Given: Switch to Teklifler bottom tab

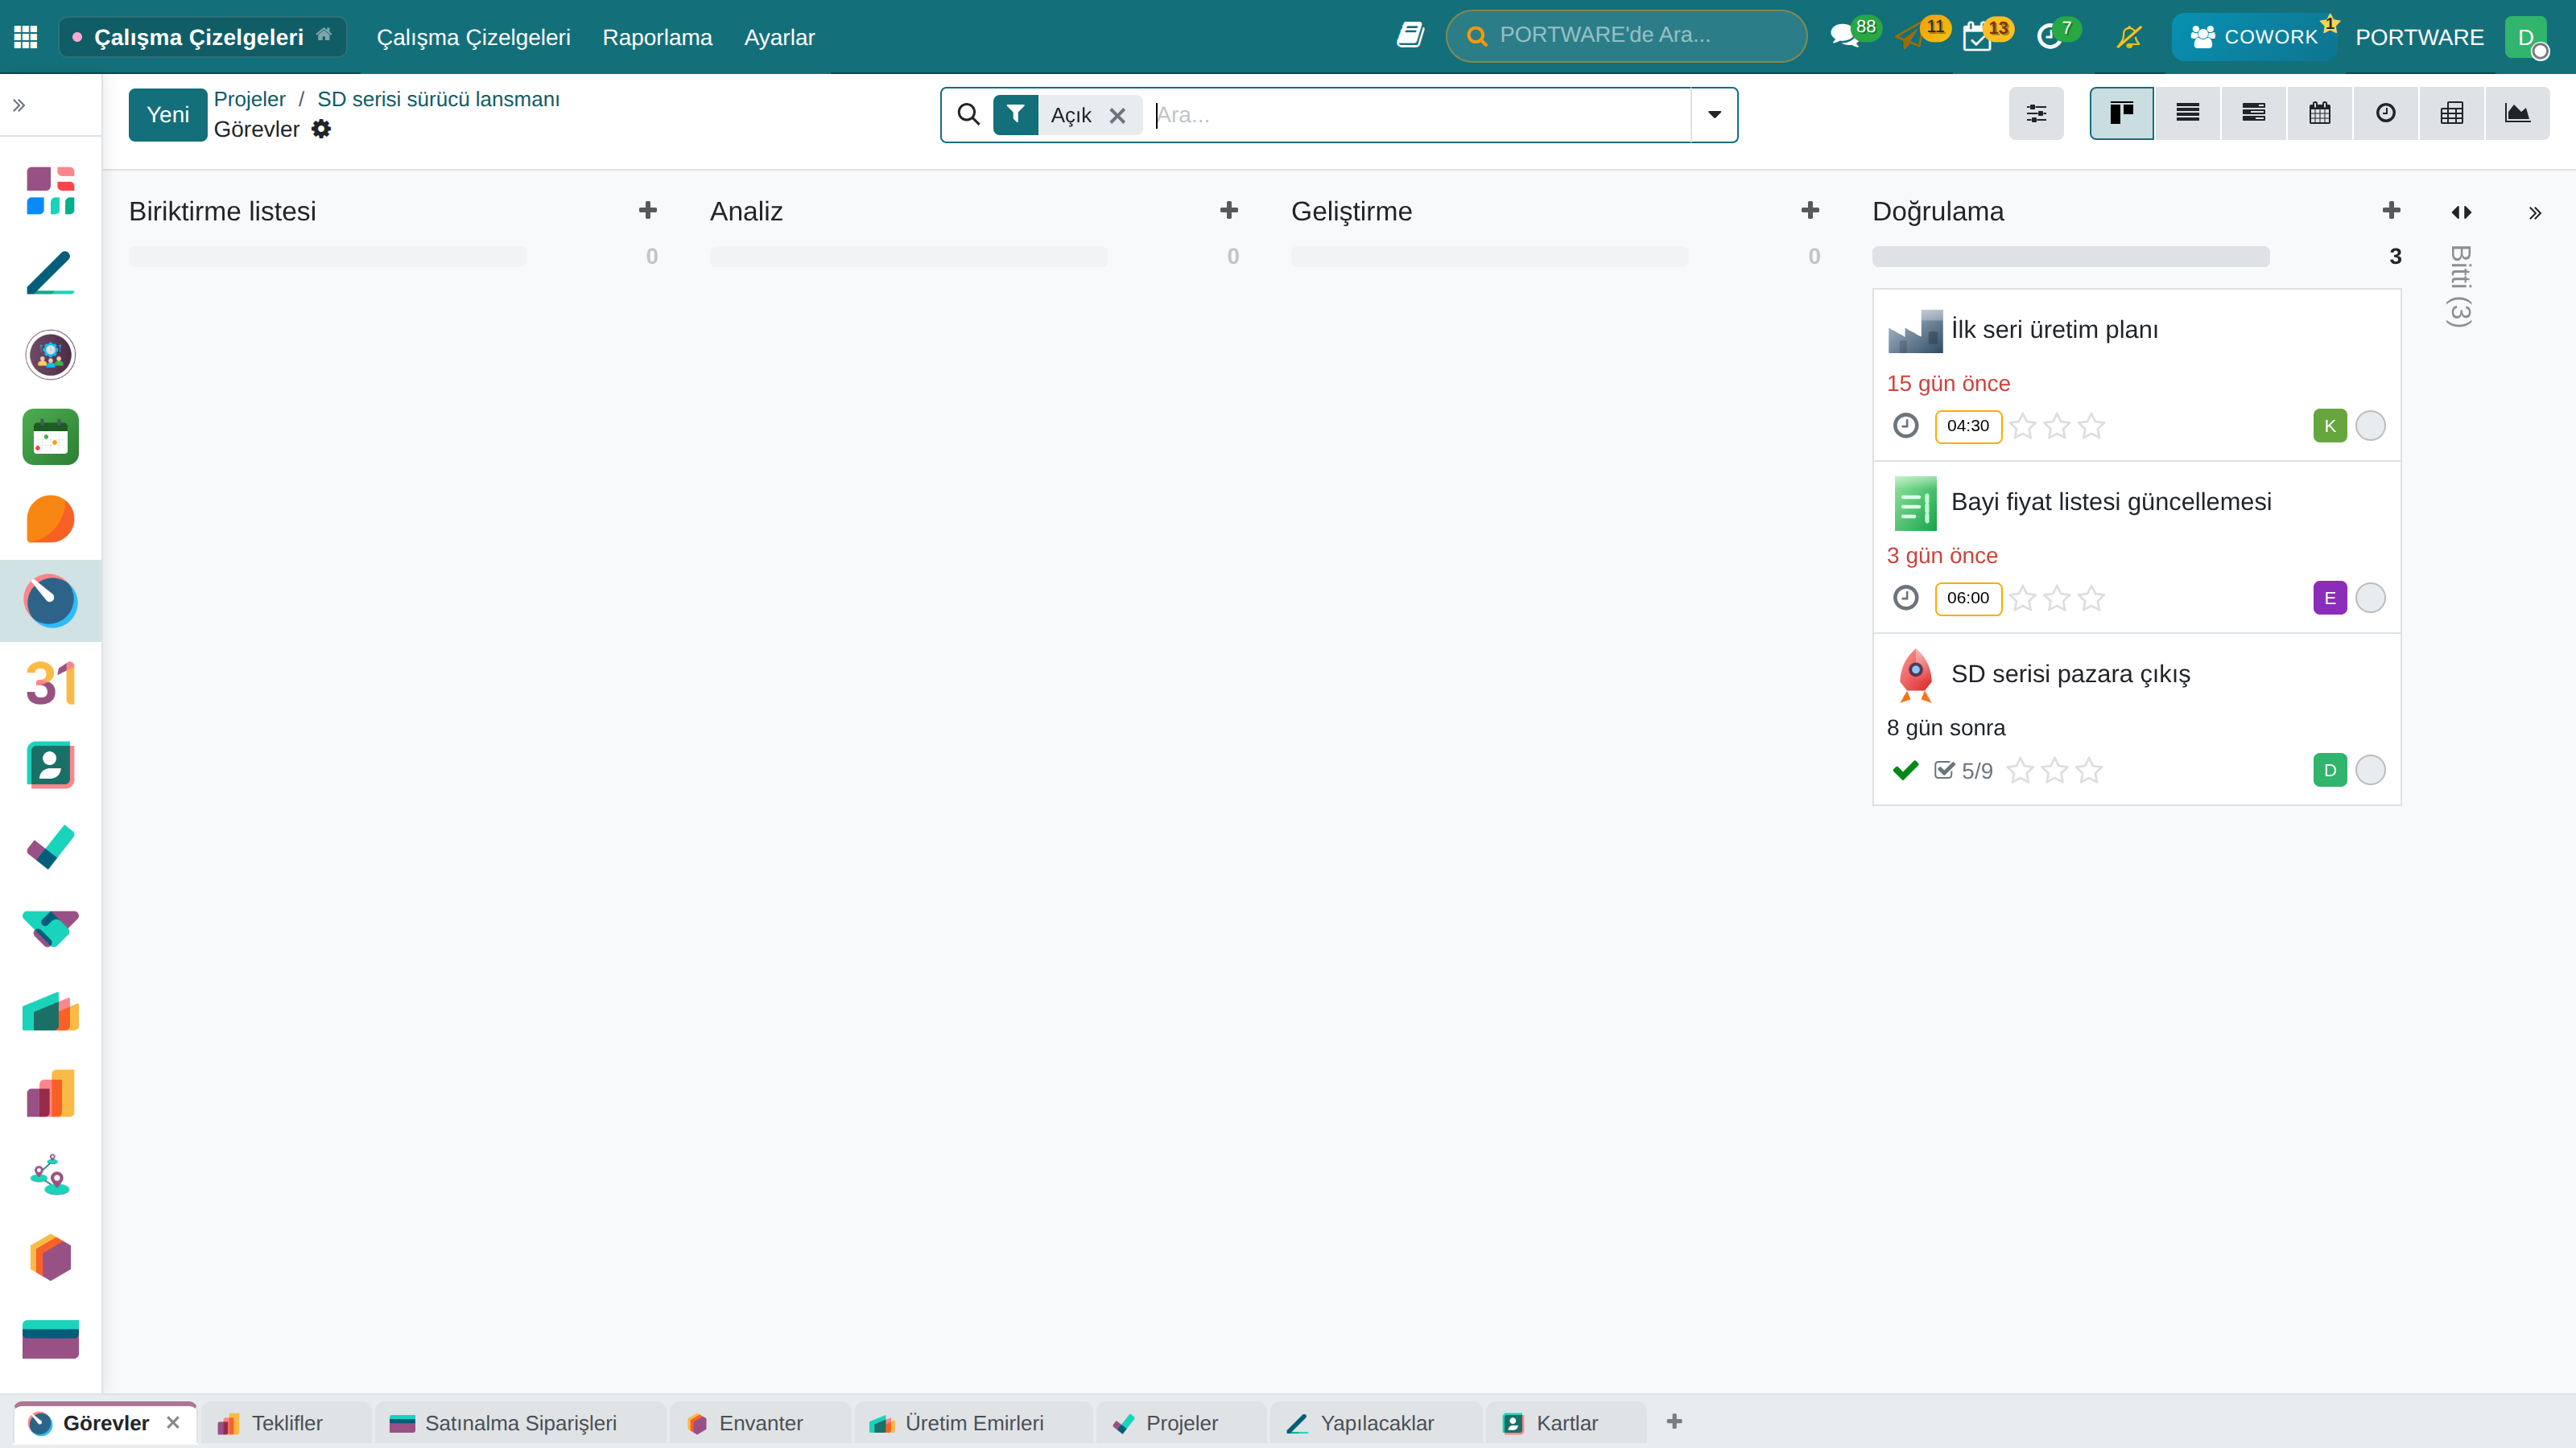Looking at the screenshot, I should coord(286,1423).
